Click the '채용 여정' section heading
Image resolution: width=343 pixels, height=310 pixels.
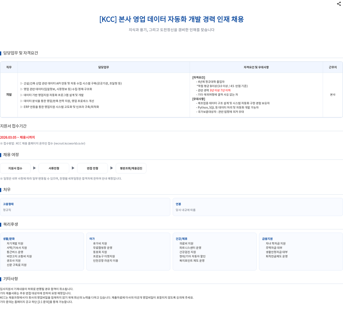click(x=11, y=155)
